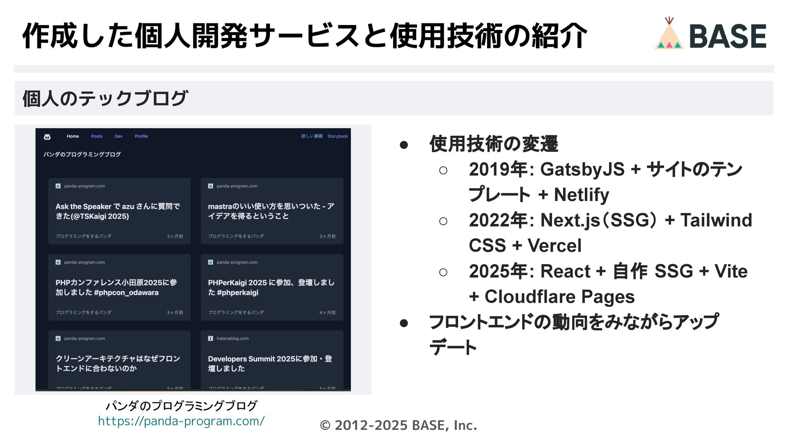Screen dimensions: 788x443
Task: Open the クリーンアーキテクチャ post card
Action: tap(119, 360)
